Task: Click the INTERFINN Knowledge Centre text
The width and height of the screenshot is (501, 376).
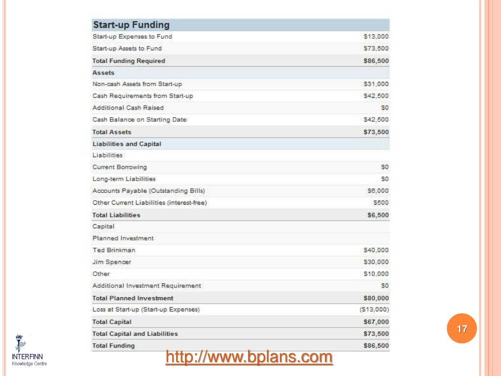Action: coord(29,360)
